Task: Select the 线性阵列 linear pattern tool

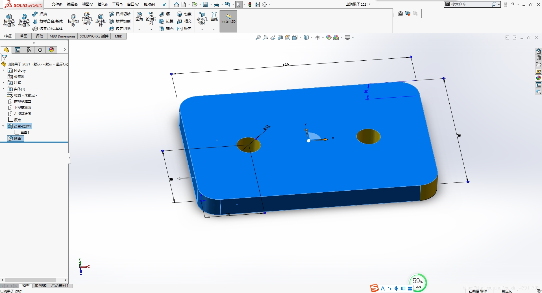Action: [151, 18]
